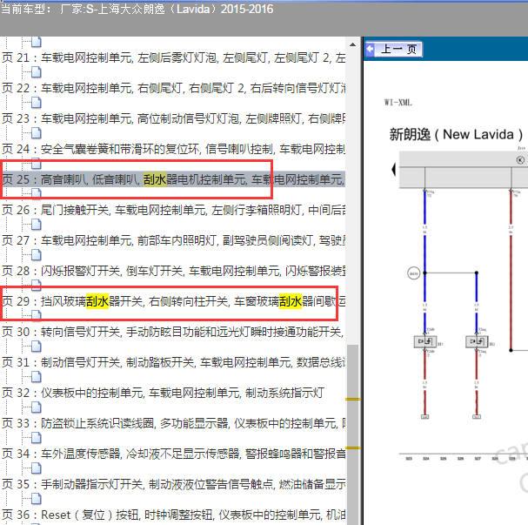Click document icon under 页 28
This screenshot has width=528, height=525.
pos(36,286)
